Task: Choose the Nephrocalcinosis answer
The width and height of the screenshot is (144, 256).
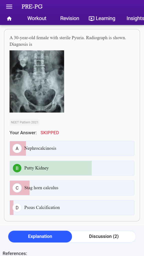Action: (72, 148)
